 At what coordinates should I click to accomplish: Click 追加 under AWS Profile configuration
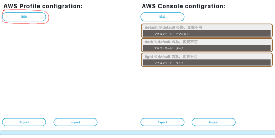tap(24, 17)
